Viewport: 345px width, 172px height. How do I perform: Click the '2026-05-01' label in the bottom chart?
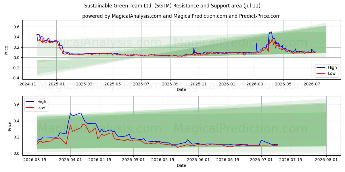point(133,160)
